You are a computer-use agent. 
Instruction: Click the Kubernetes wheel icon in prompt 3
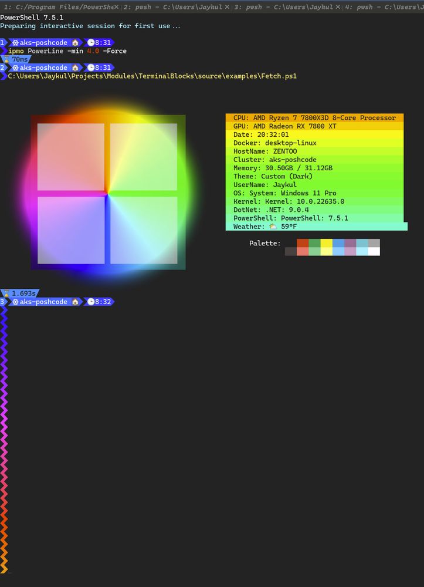tap(15, 302)
